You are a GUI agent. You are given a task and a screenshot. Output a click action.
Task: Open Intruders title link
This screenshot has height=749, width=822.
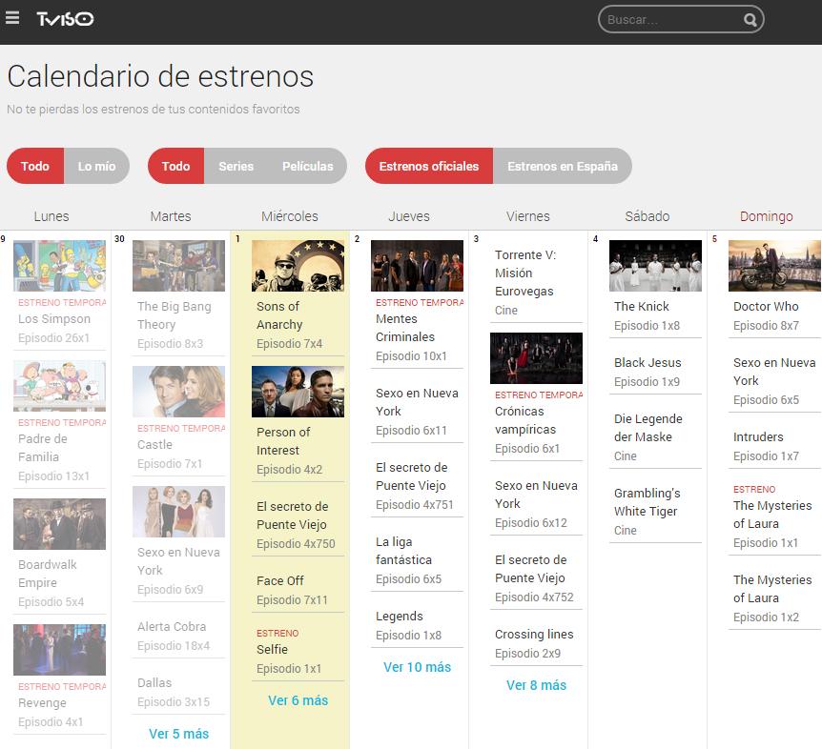click(x=758, y=436)
